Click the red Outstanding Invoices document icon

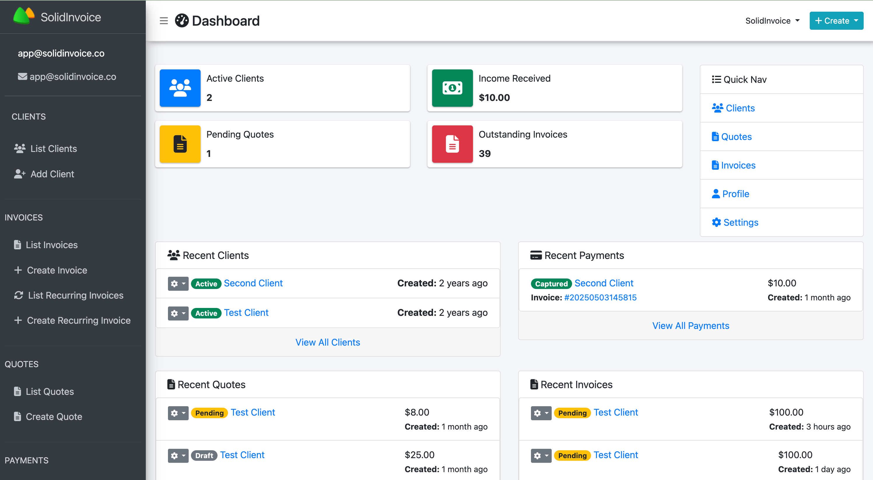pyautogui.click(x=452, y=144)
